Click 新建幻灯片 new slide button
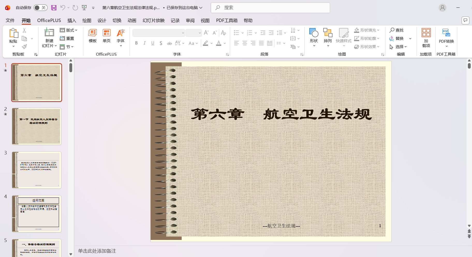472x257 pixels. pyautogui.click(x=49, y=38)
